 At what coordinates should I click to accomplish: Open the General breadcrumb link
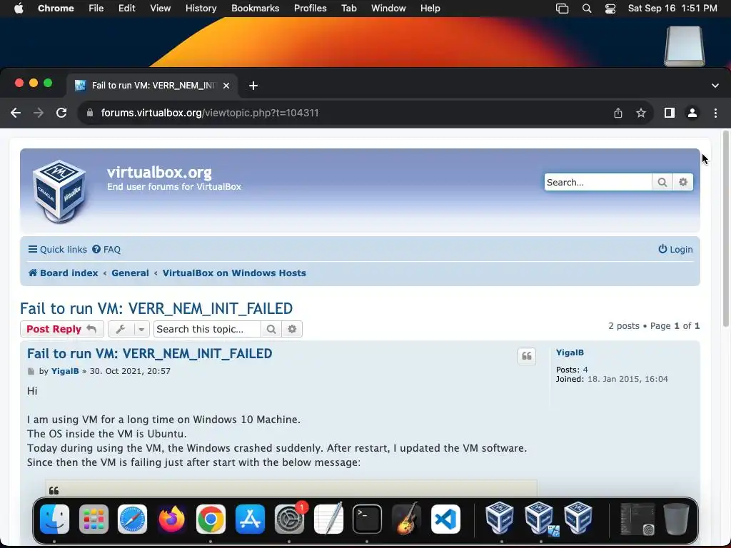point(130,273)
